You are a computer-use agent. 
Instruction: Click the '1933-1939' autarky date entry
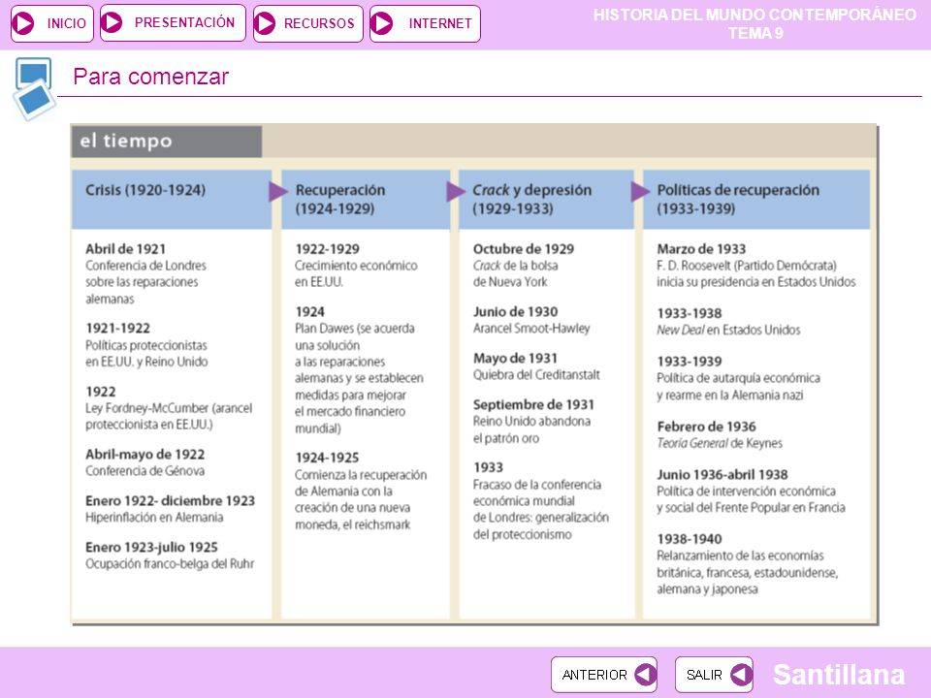tap(690, 362)
